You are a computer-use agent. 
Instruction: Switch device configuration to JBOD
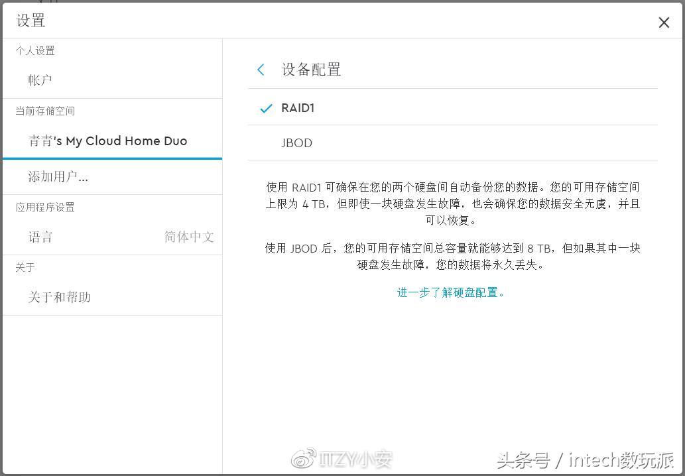coord(296,143)
